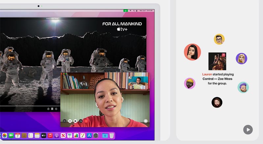Skip forward in the Apple TV player

click(56, 109)
